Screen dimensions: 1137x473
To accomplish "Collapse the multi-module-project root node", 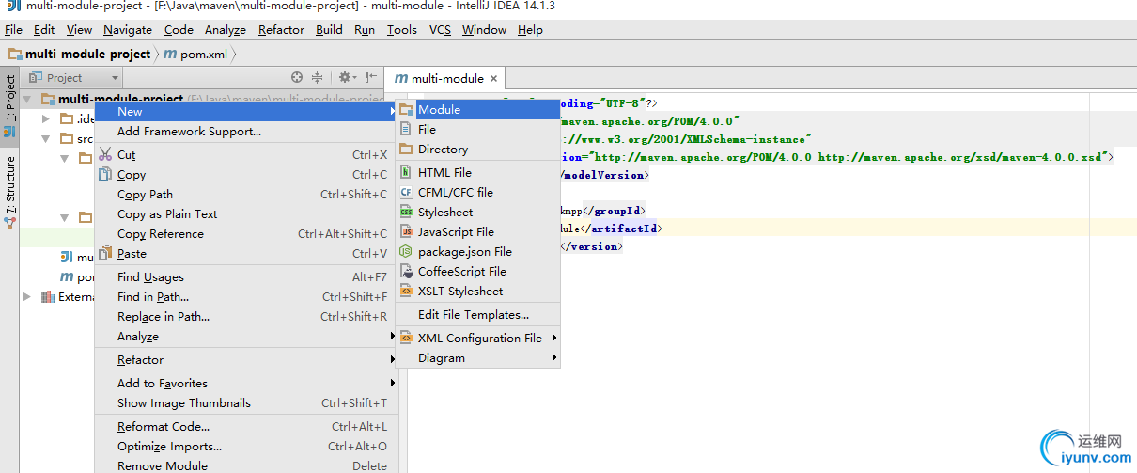I will click(x=27, y=99).
